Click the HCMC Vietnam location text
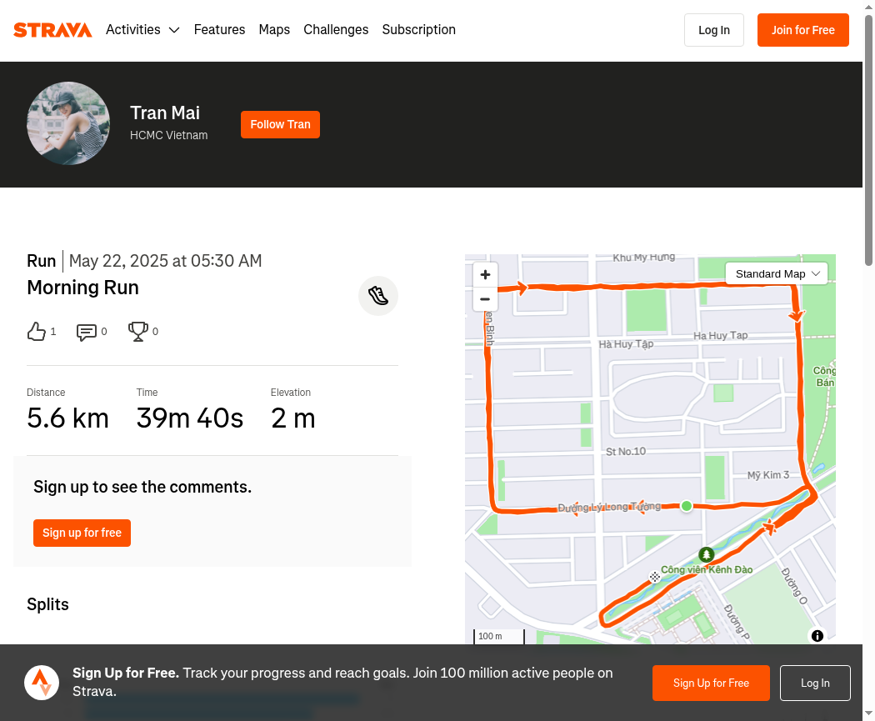The image size is (875, 721). point(169,136)
